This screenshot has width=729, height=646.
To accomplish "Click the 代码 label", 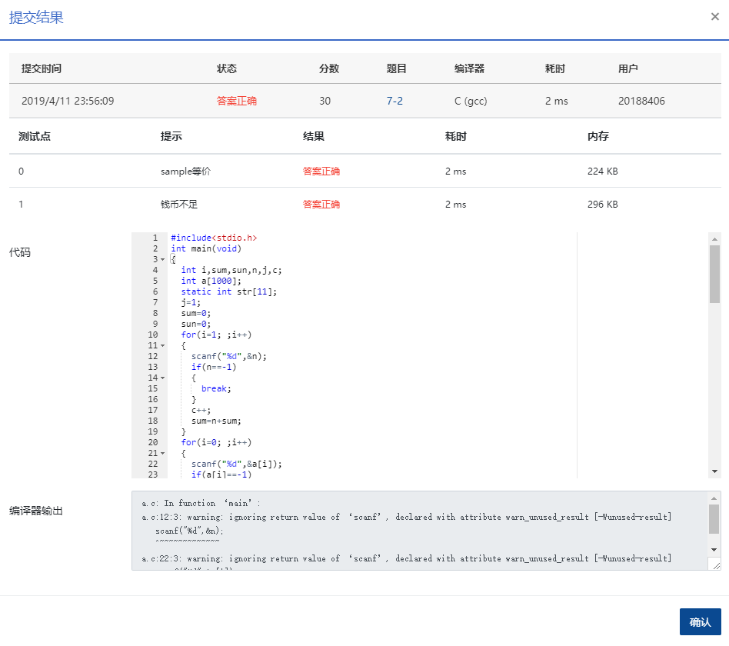I will 20,252.
